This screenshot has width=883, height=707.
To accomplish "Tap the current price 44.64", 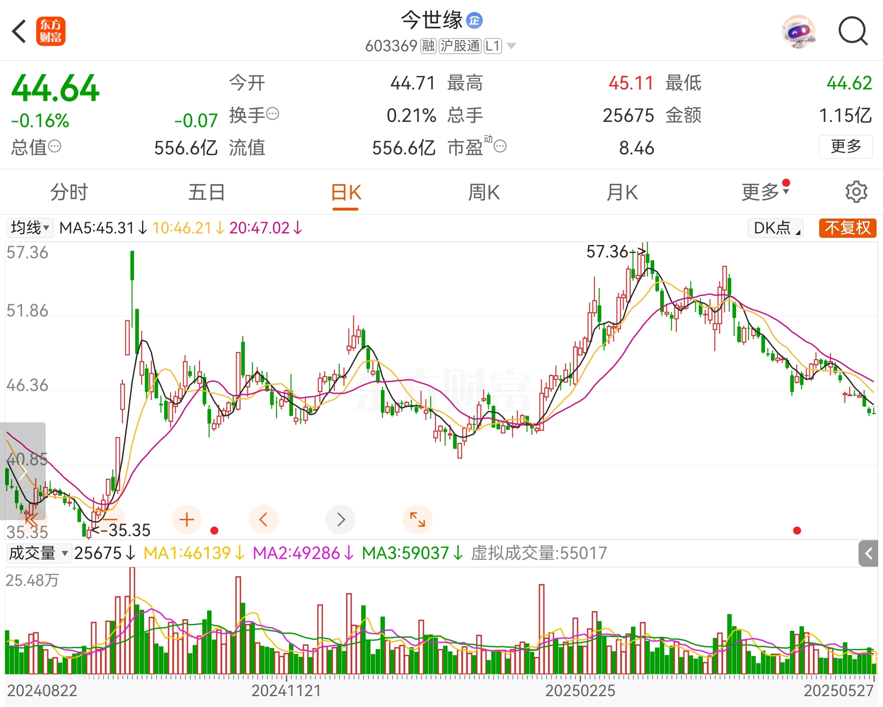I will coord(55,88).
